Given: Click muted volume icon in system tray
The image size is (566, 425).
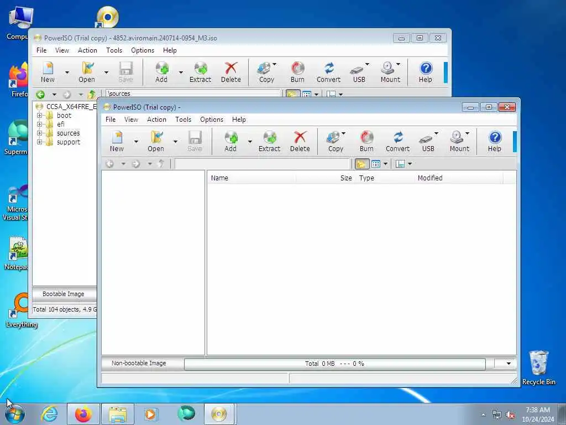Looking at the screenshot, I should [x=510, y=415].
